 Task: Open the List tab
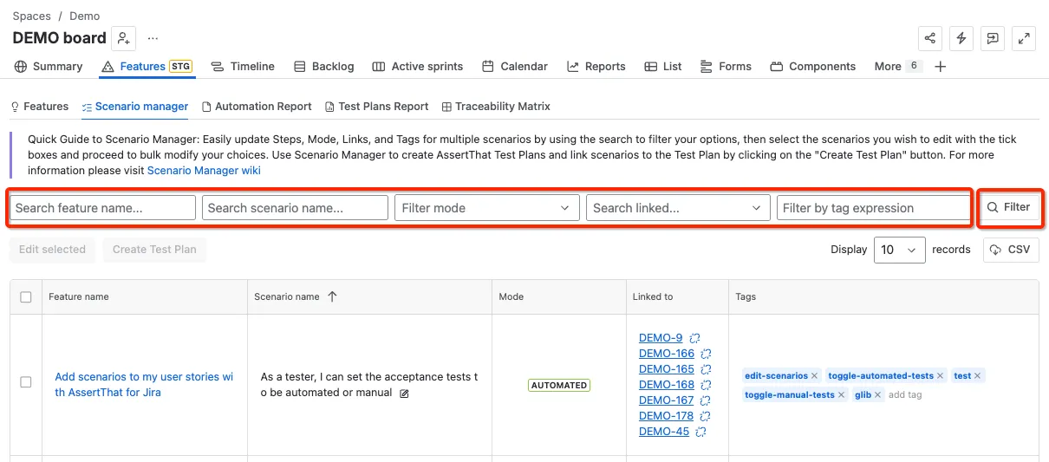(x=663, y=67)
